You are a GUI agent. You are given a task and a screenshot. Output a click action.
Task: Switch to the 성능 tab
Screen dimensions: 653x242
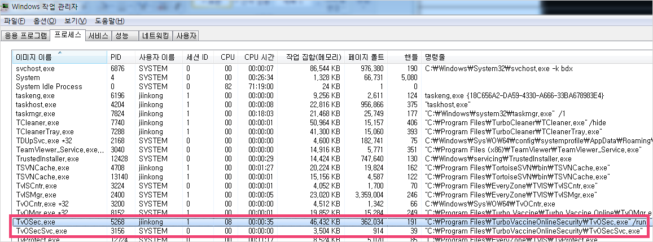(x=125, y=36)
